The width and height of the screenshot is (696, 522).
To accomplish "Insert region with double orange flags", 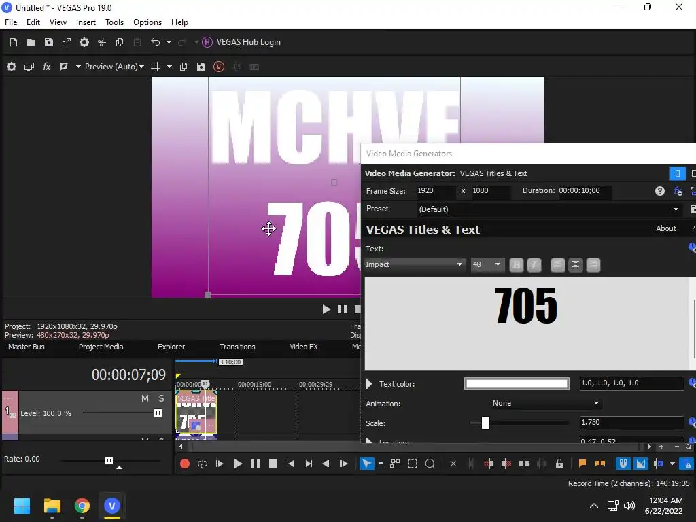I will click(599, 464).
